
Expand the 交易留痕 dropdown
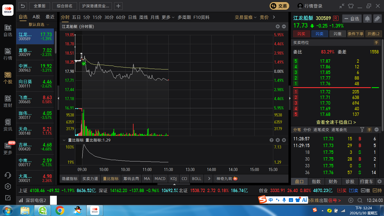click(x=246, y=17)
